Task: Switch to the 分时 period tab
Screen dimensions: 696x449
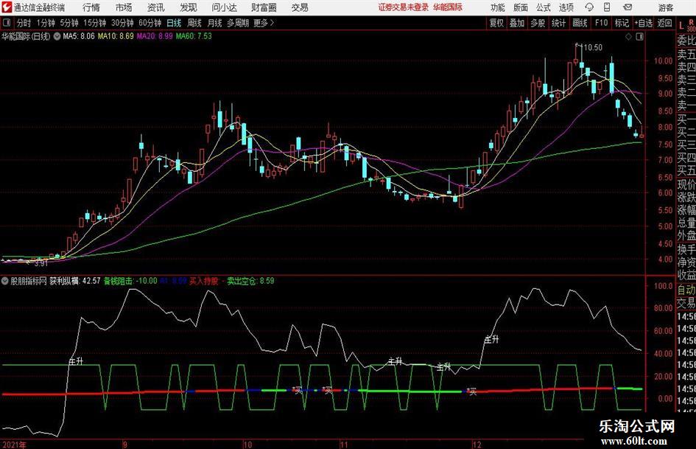Action: click(x=24, y=23)
